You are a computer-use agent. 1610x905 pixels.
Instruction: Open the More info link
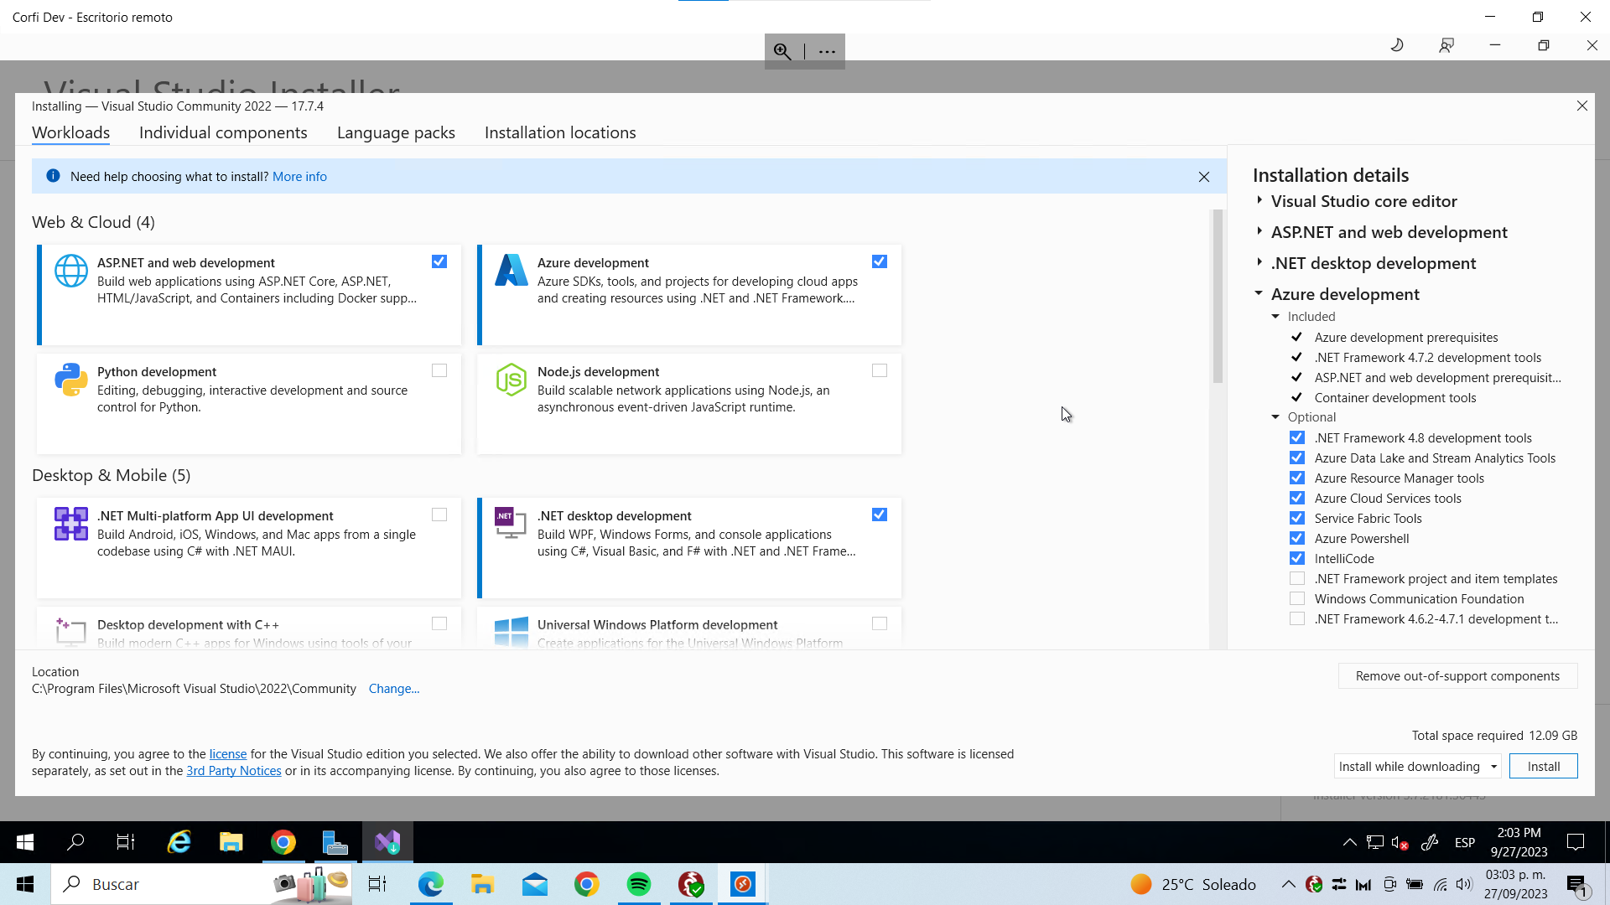[299, 176]
